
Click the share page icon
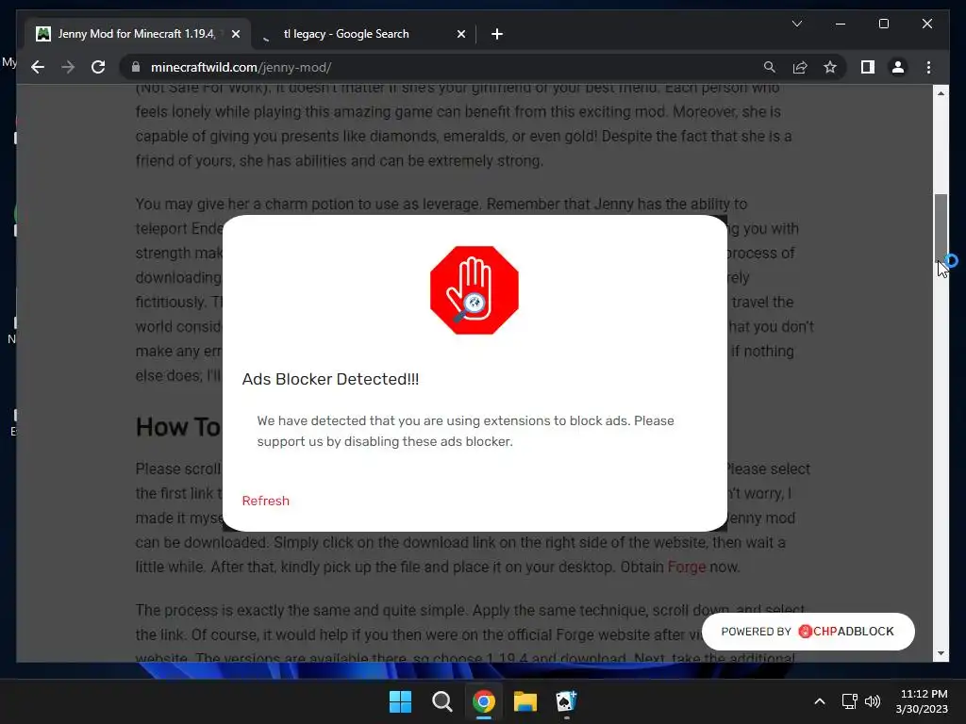pyautogui.click(x=800, y=67)
